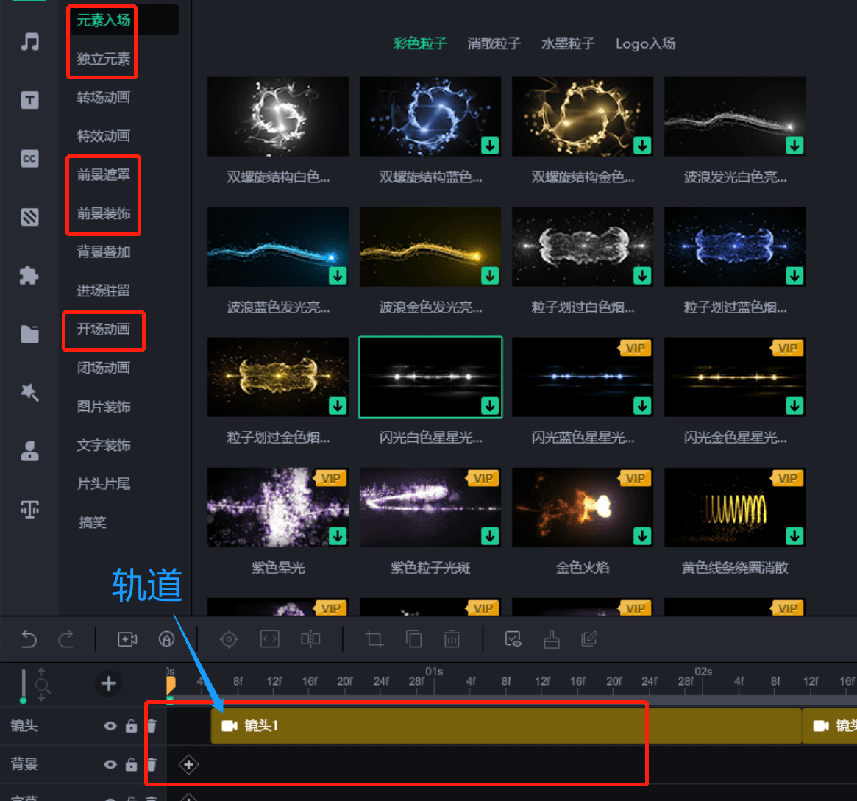
Task: Open the 进场驻留 category
Action: point(103,290)
